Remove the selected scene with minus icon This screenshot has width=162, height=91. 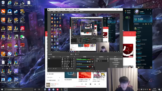[51, 69]
